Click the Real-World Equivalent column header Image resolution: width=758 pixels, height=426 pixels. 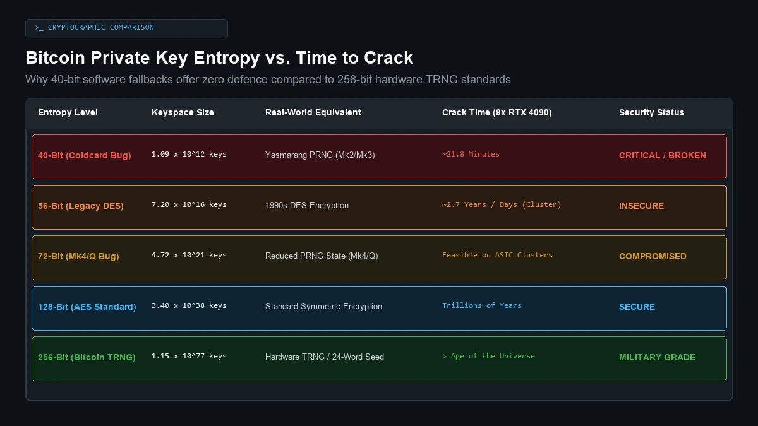[313, 112]
